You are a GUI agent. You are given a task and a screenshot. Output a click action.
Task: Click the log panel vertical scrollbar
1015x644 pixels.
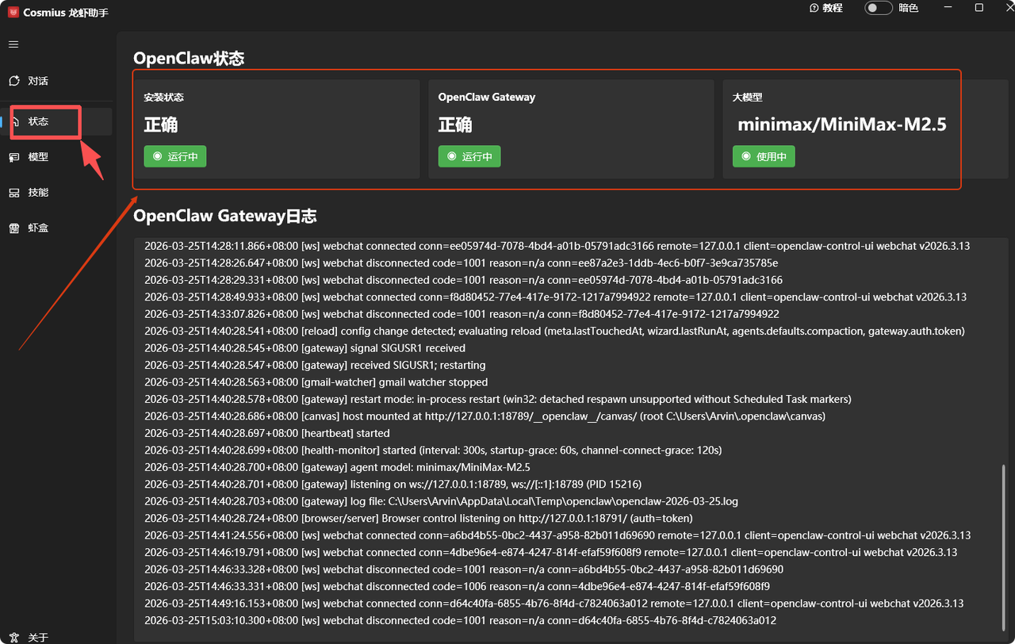pyautogui.click(x=1003, y=546)
